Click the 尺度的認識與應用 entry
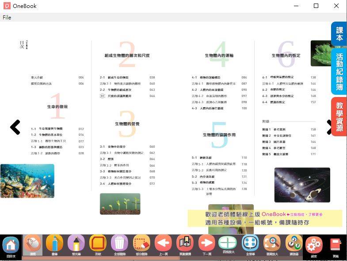Screen dimensions: 347x261 point(127,96)
